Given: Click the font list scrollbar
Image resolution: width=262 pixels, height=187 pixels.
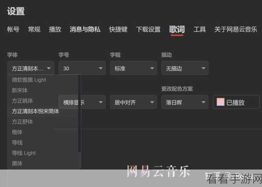Looking at the screenshot, I should 79,114.
